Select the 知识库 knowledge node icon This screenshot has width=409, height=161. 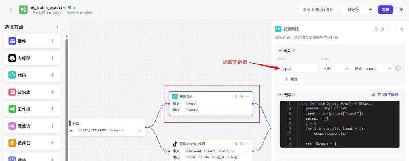12,92
